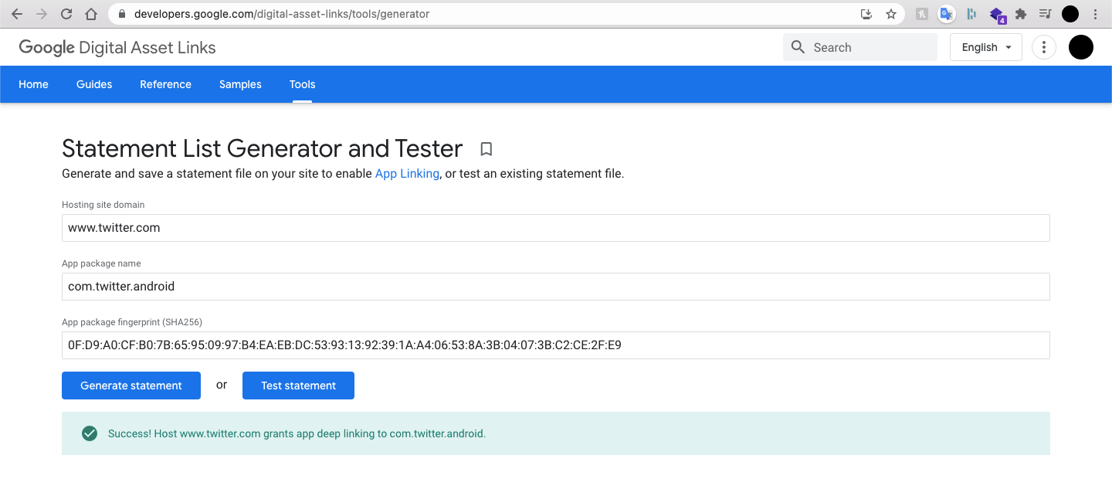1112x496 pixels.
Task: Follow the App Linking link
Action: coord(407,174)
